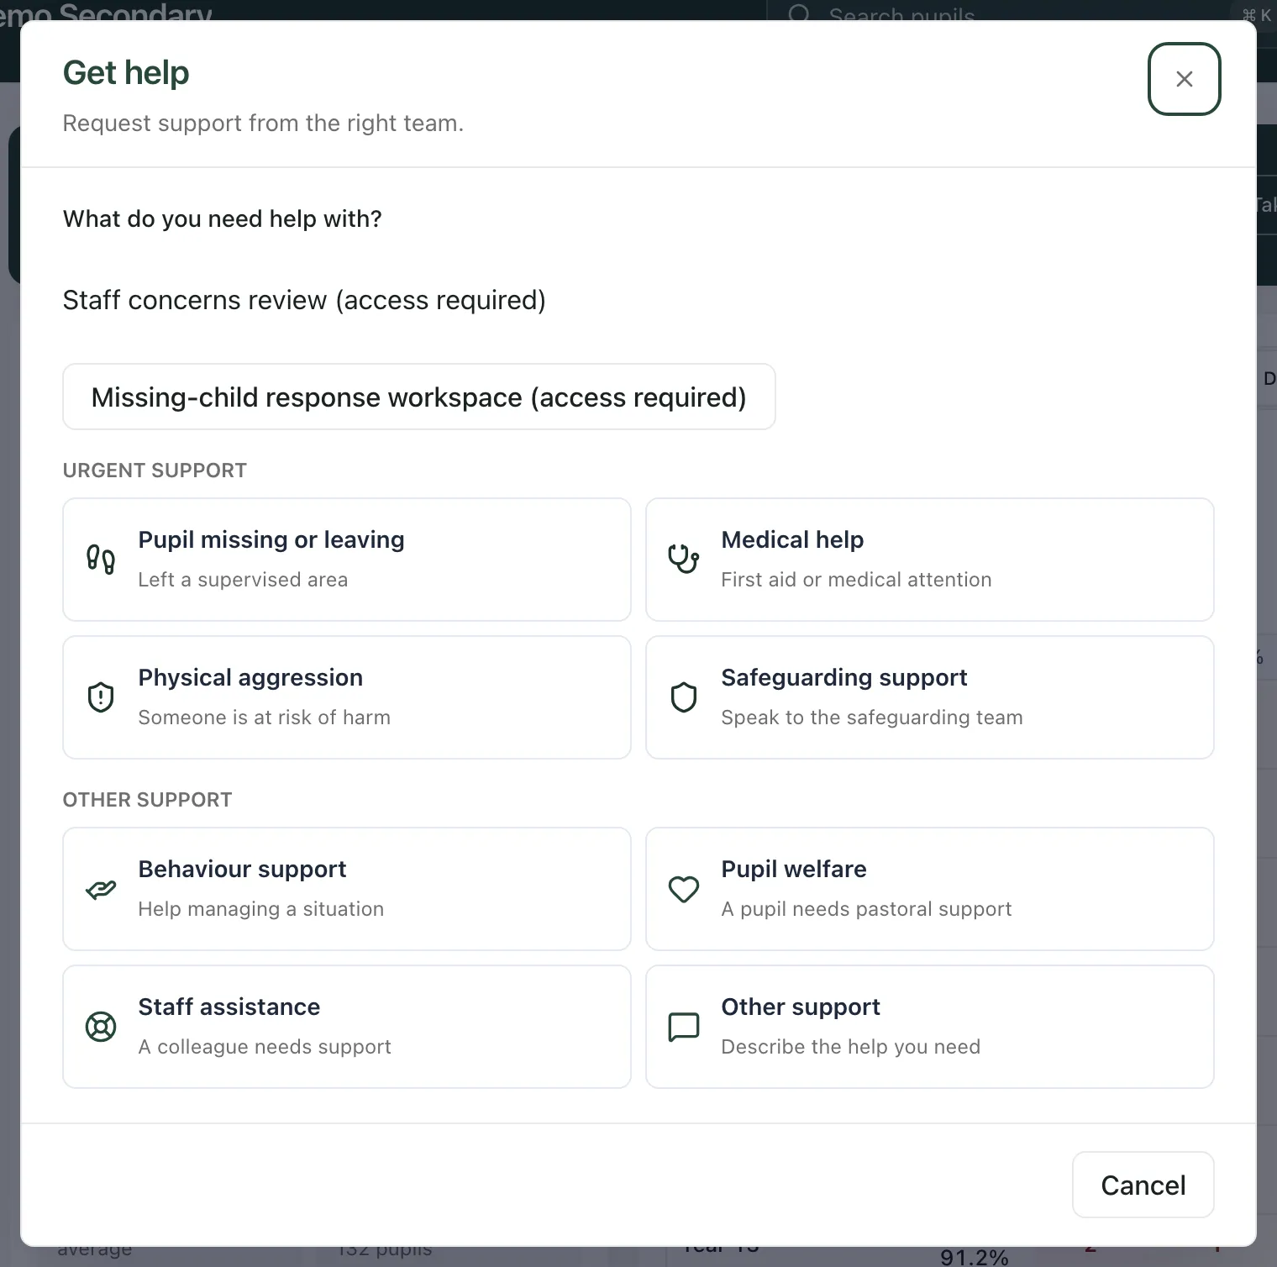
Task: Cancel the help request
Action: [1143, 1185]
